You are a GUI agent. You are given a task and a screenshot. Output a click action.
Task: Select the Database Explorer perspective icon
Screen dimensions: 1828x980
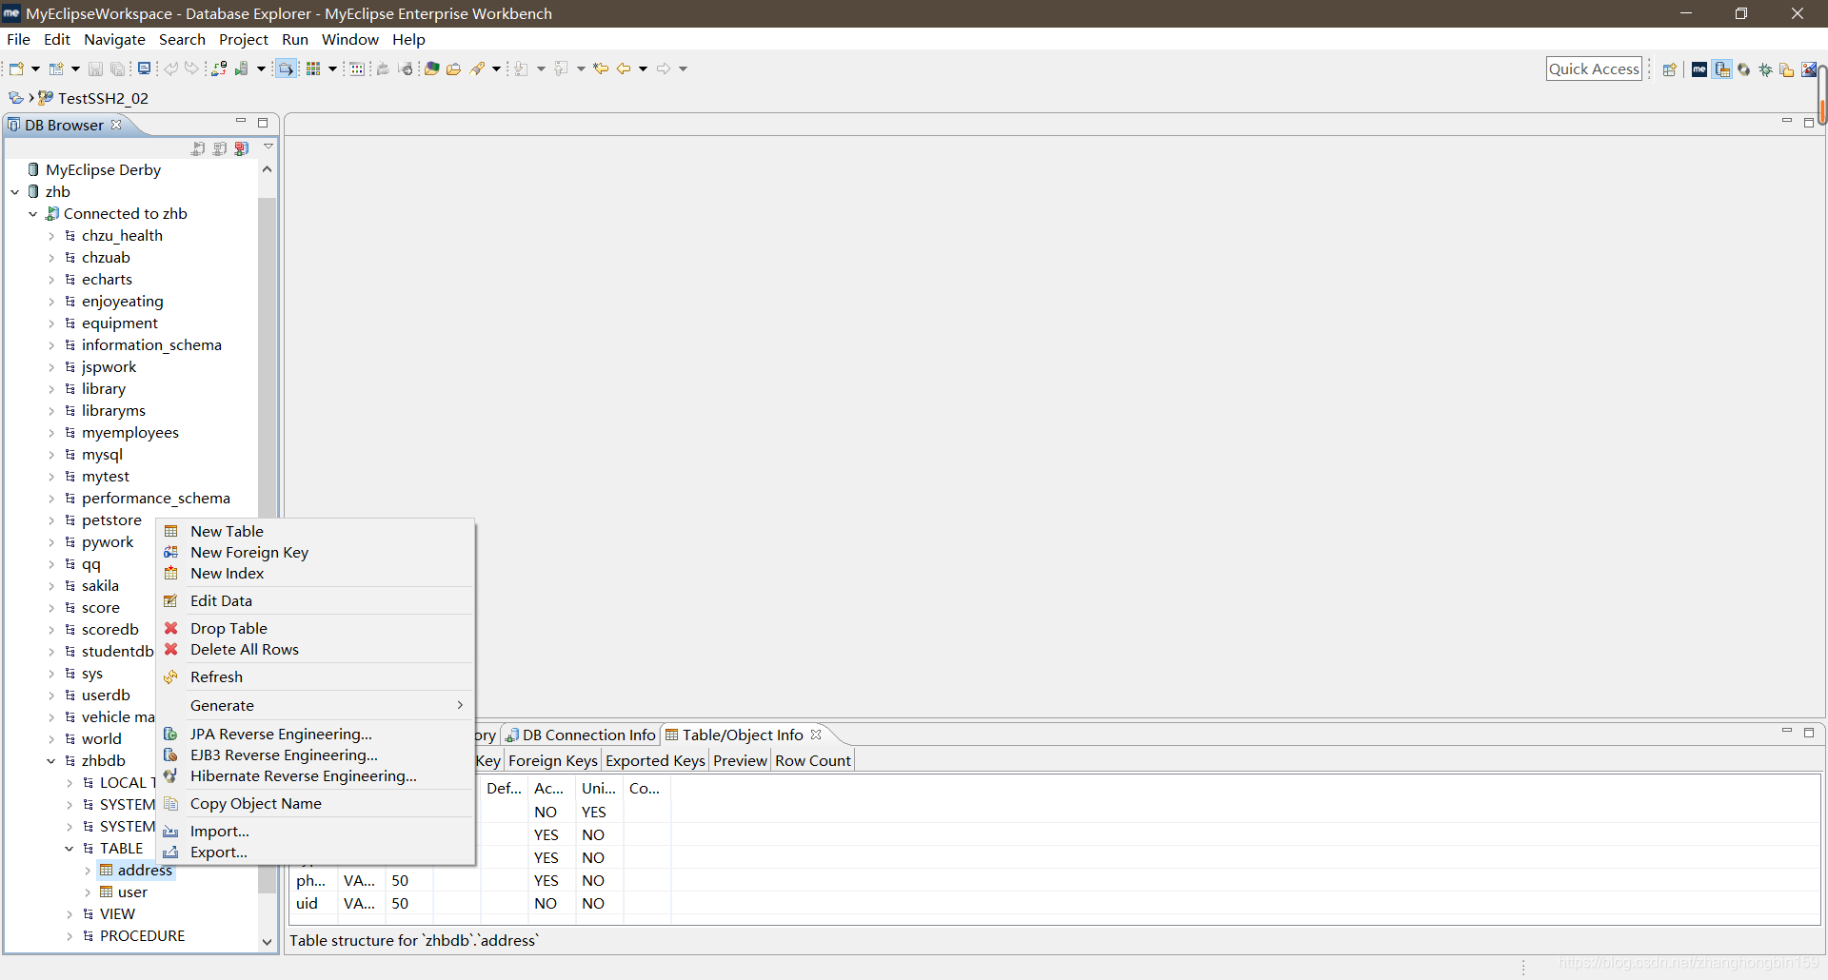1722,69
